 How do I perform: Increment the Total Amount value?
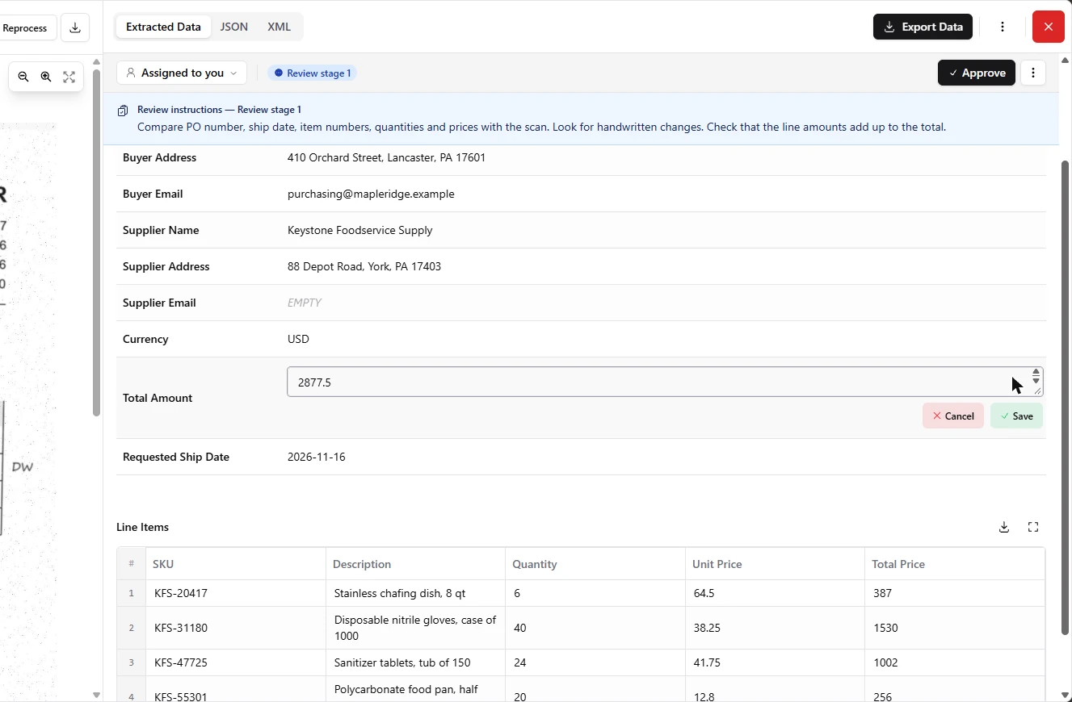click(x=1036, y=372)
